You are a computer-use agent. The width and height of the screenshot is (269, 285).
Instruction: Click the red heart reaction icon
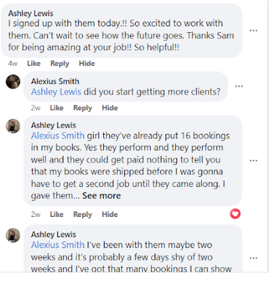(235, 213)
